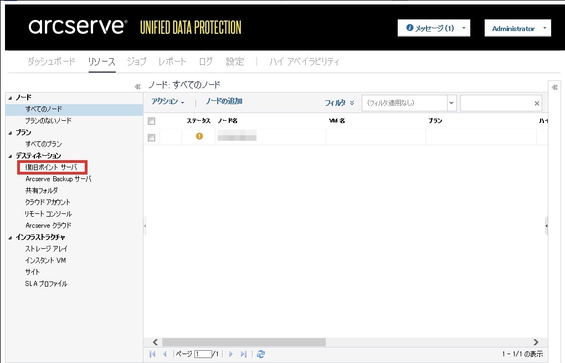
Task: Check the first node row checkbox
Action: pos(152,137)
